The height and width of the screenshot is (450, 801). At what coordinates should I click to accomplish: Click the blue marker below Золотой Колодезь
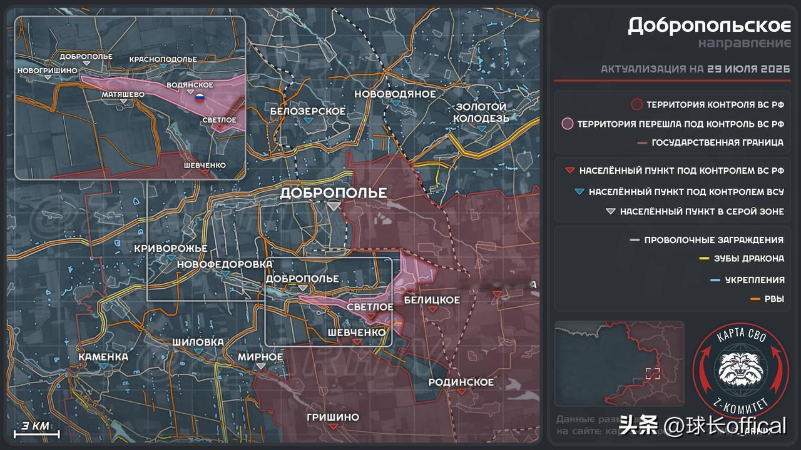481,128
